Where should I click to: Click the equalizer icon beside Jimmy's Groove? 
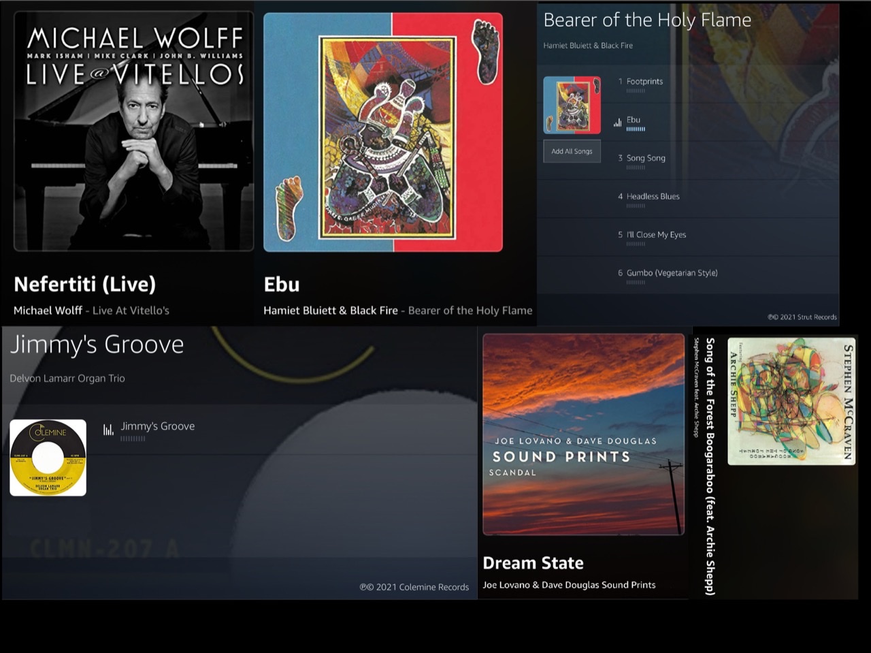click(108, 430)
